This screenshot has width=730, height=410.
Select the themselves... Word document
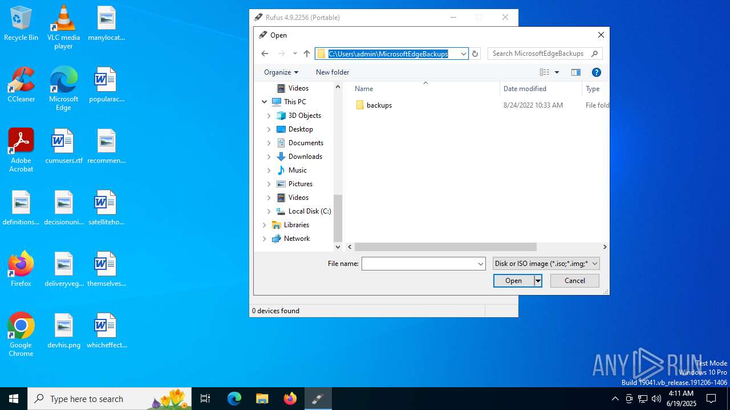107,270
